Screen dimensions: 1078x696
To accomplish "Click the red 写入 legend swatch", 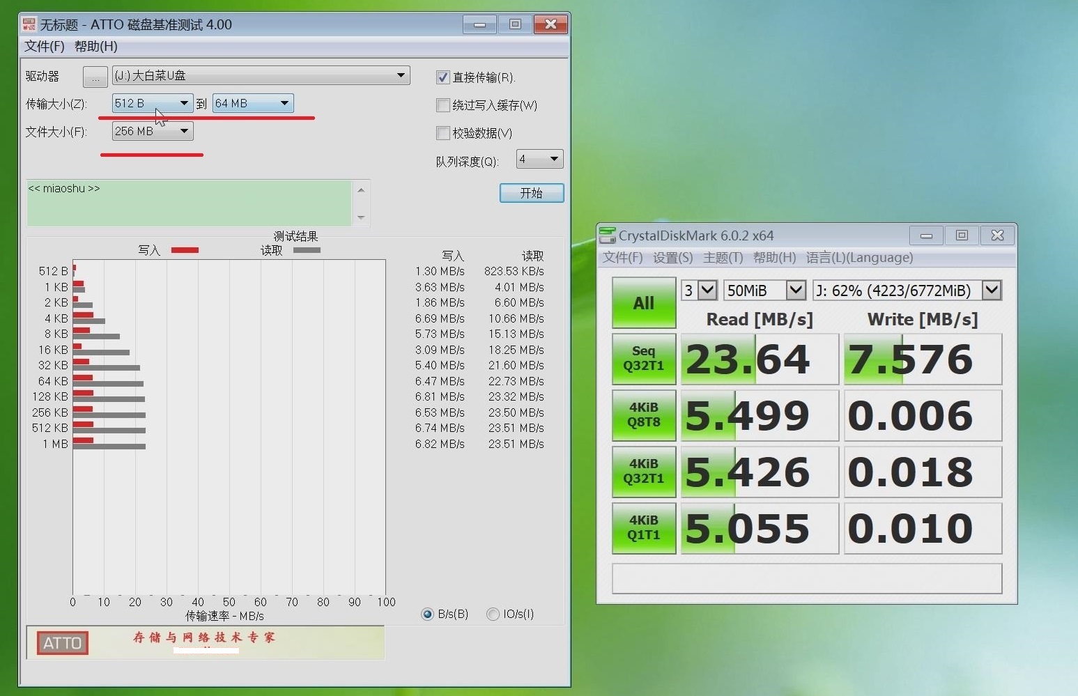I will point(185,250).
